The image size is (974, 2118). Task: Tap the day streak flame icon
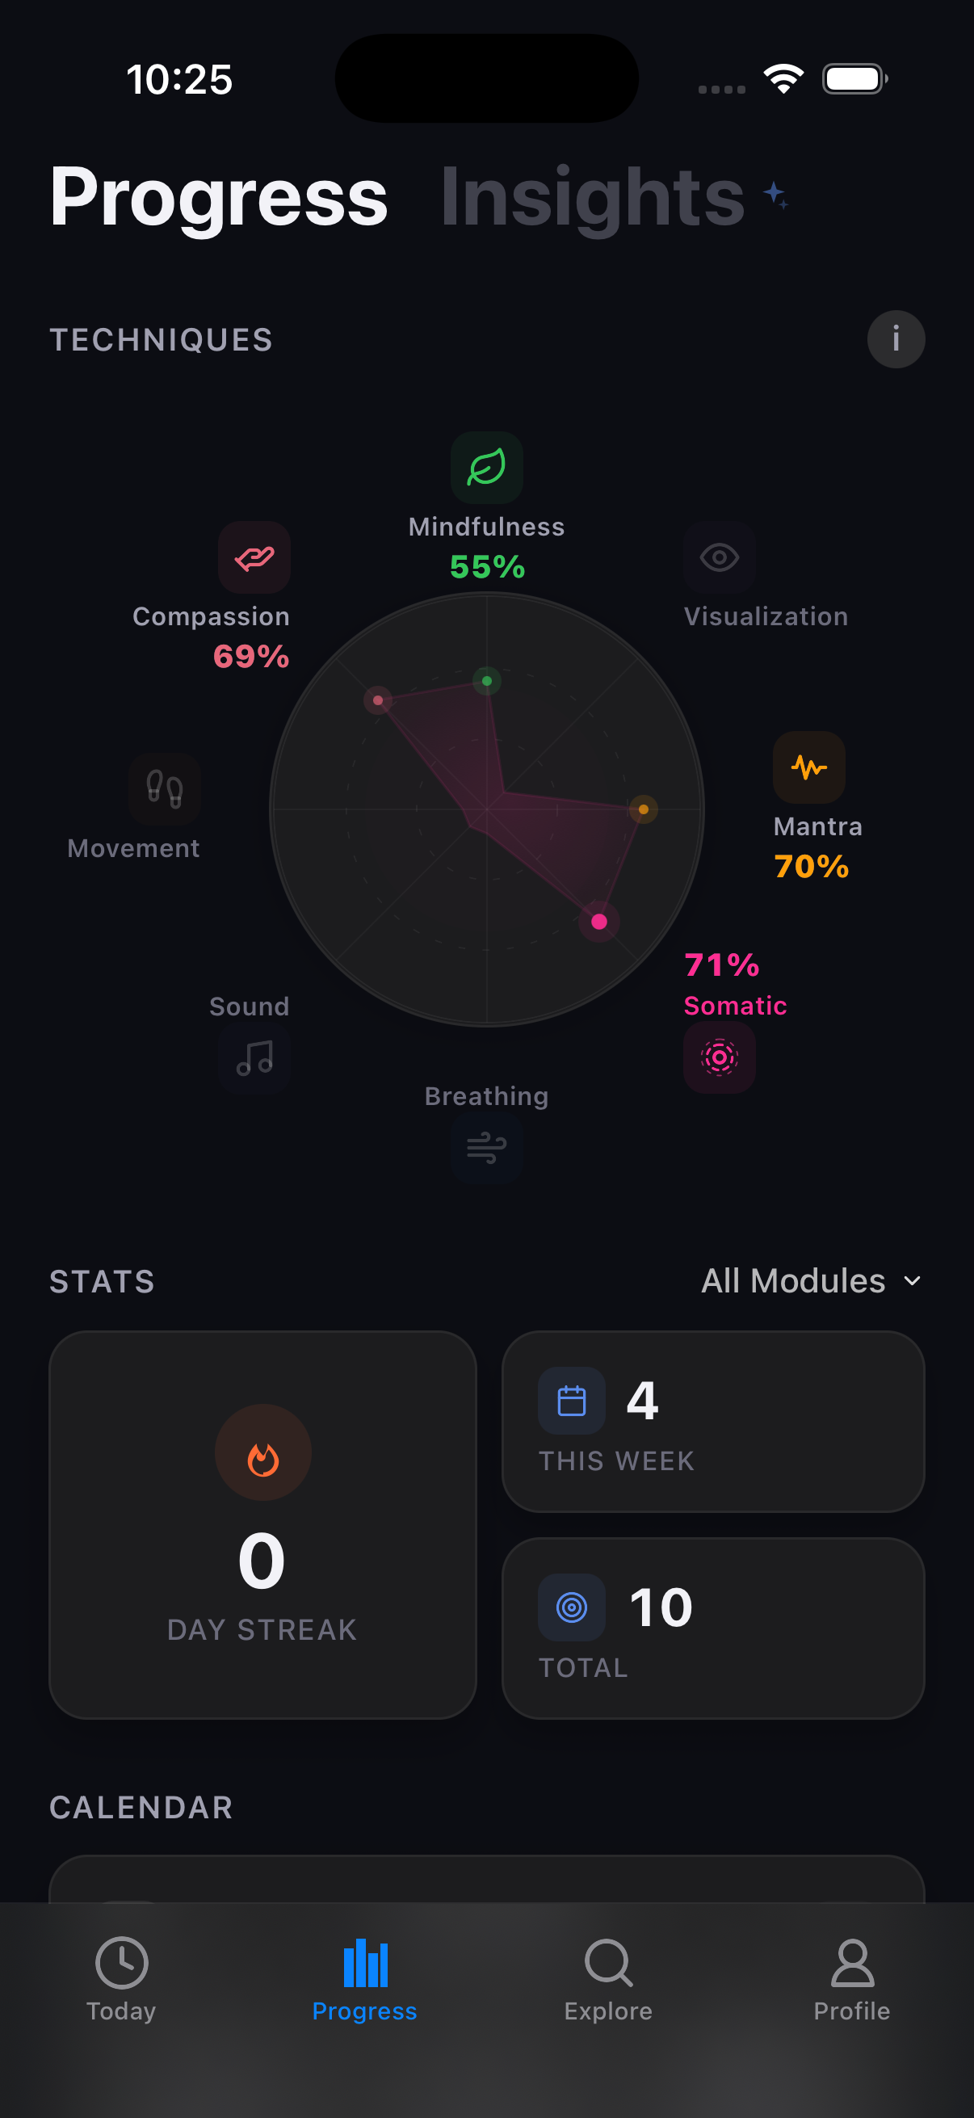pyautogui.click(x=262, y=1454)
